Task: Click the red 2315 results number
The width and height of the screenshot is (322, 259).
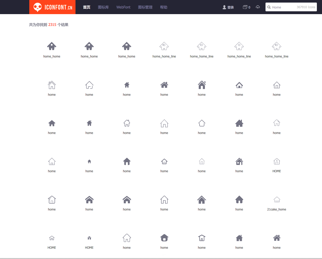Action: [x=52, y=25]
